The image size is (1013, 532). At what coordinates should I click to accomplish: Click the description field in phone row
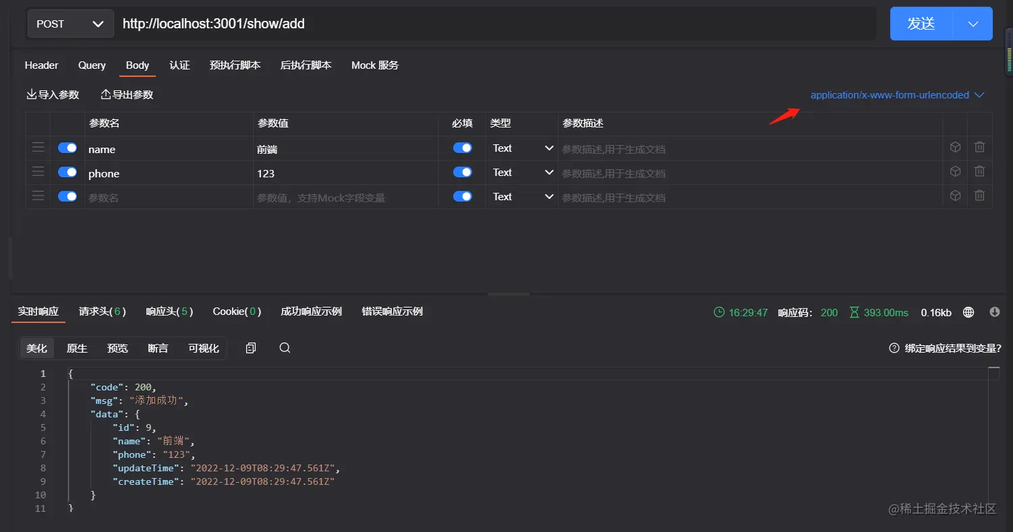coord(750,173)
